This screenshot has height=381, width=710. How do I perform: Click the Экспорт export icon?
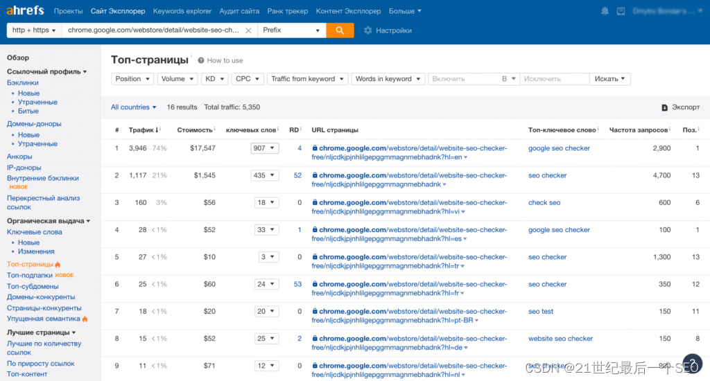(x=664, y=107)
